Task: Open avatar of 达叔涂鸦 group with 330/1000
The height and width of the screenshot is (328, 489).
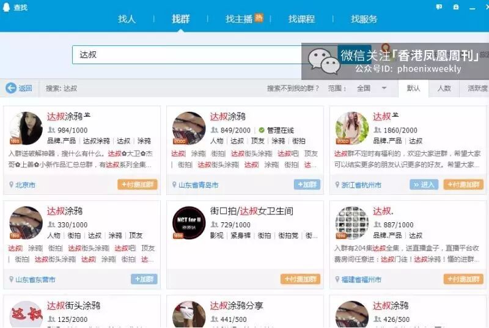Action: tap(26, 222)
